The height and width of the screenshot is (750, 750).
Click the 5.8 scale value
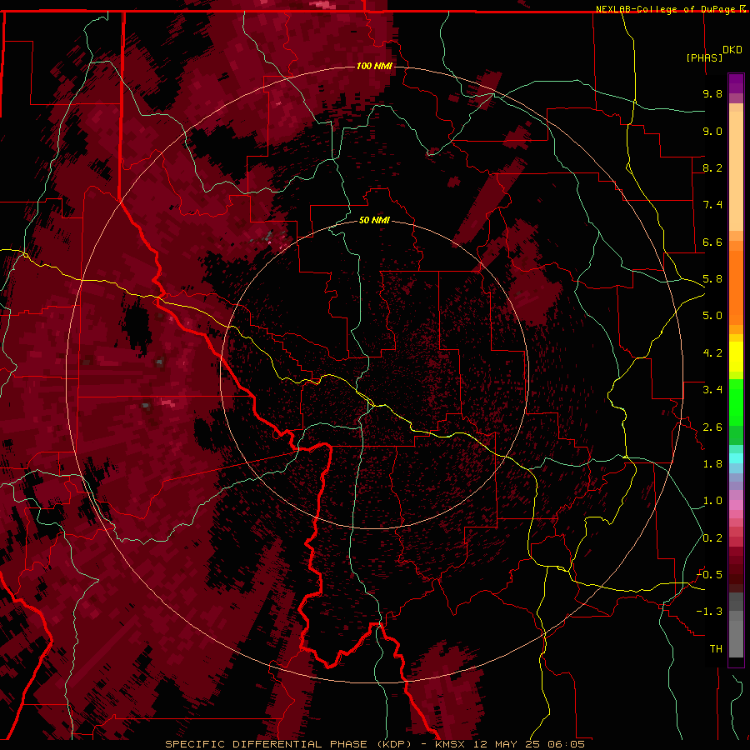(712, 279)
